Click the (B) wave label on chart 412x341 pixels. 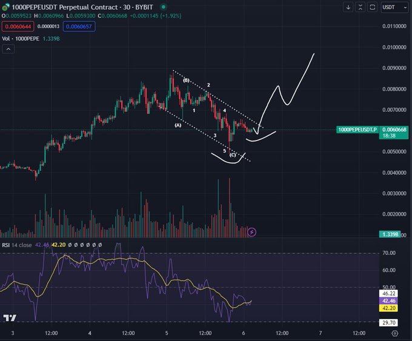186,80
